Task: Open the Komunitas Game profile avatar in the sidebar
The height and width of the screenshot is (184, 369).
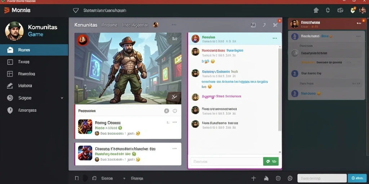Action: 14,31
